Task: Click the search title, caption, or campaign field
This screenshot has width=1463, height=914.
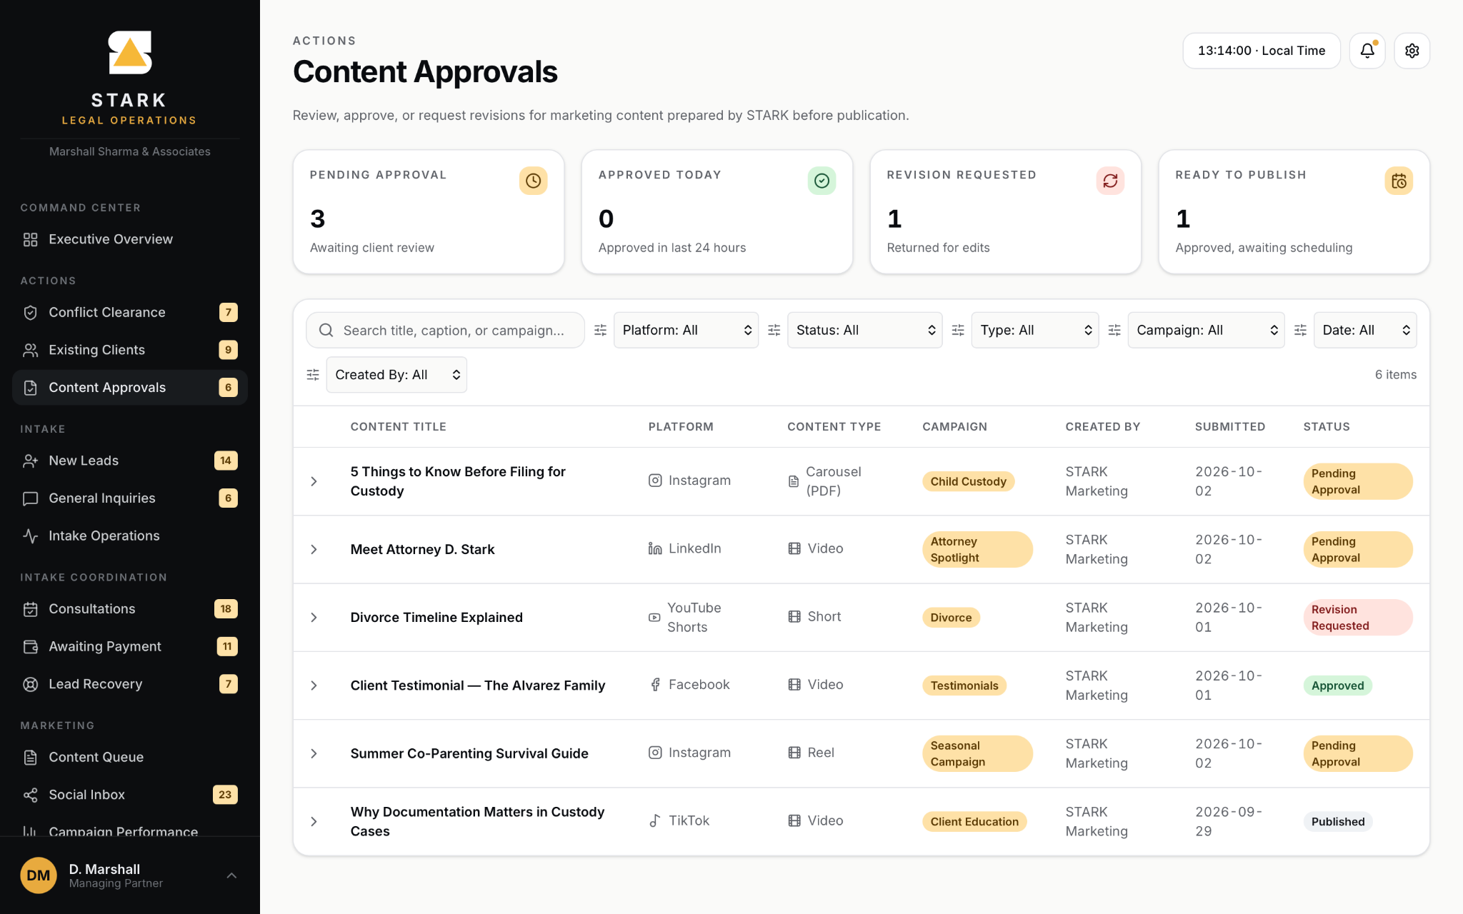Action: click(x=446, y=330)
